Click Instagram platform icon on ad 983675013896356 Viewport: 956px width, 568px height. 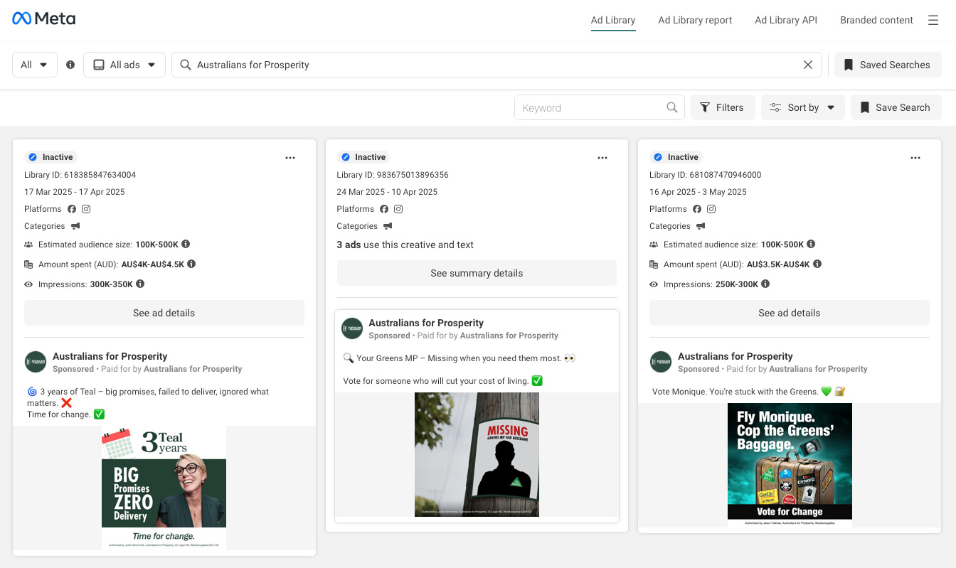pyautogui.click(x=398, y=209)
